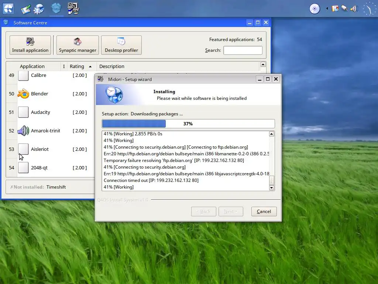The height and width of the screenshot is (284, 378).
Task: Select the Amarok speaker icon
Action: tap(23, 131)
